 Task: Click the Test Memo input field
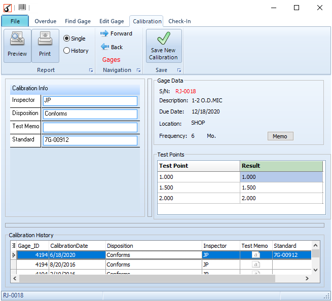[90, 127]
